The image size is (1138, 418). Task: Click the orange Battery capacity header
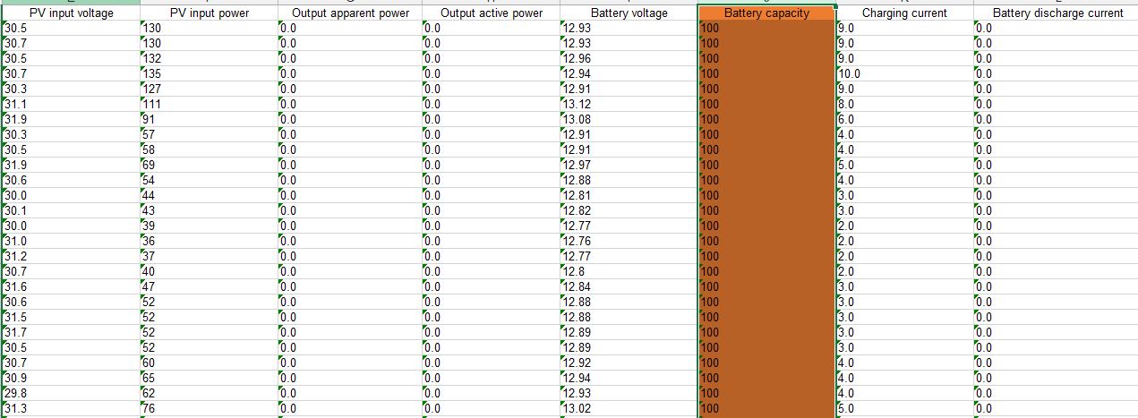[766, 13]
